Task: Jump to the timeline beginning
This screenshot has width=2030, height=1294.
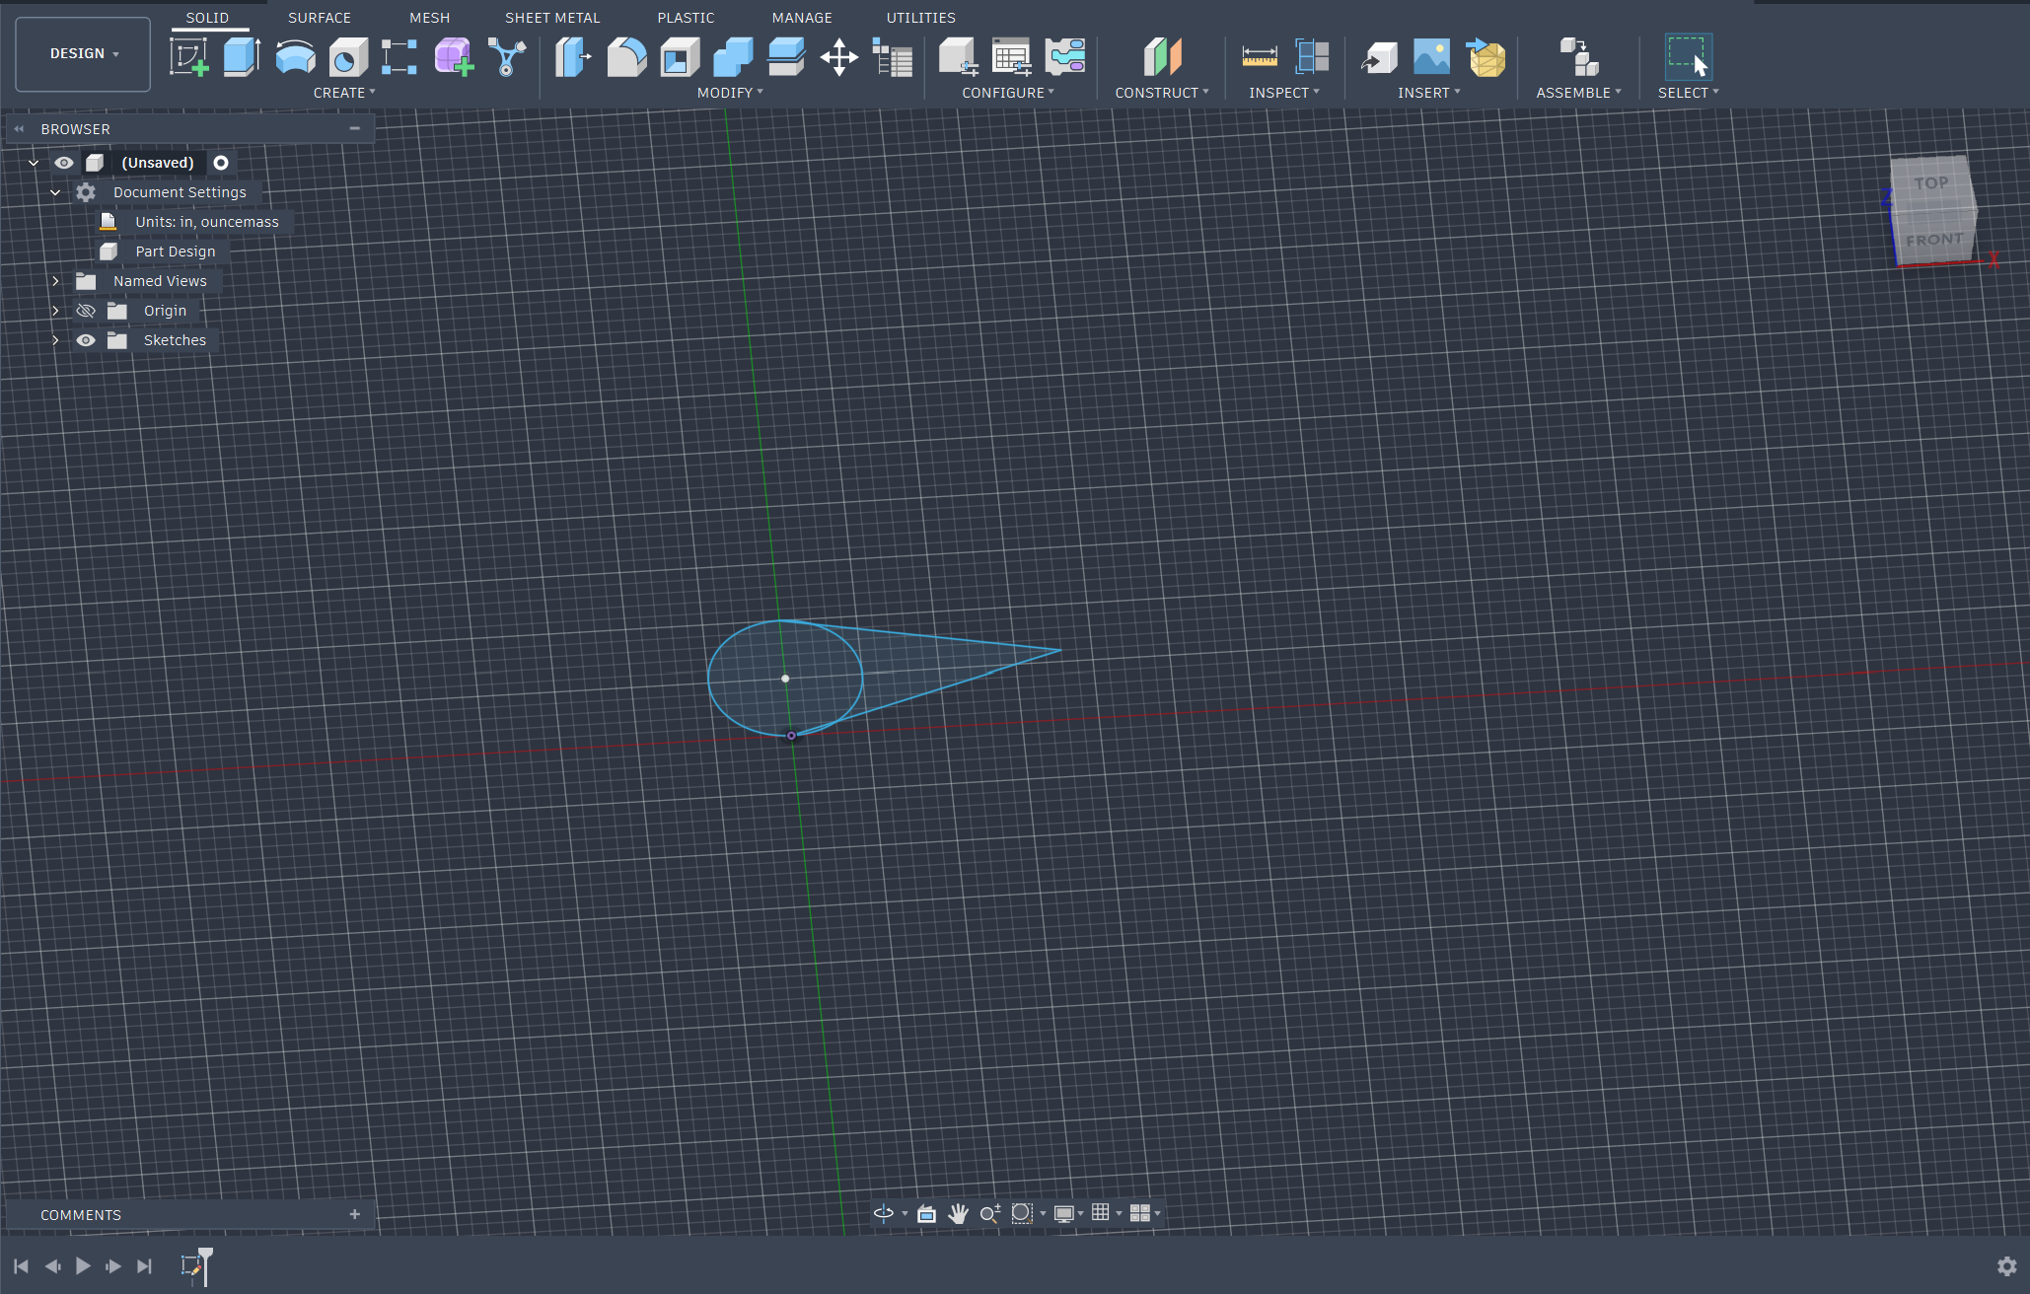Action: [x=21, y=1265]
